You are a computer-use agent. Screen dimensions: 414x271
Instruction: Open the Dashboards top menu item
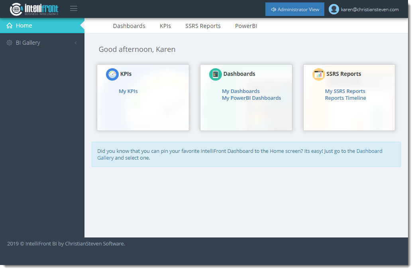coord(129,26)
